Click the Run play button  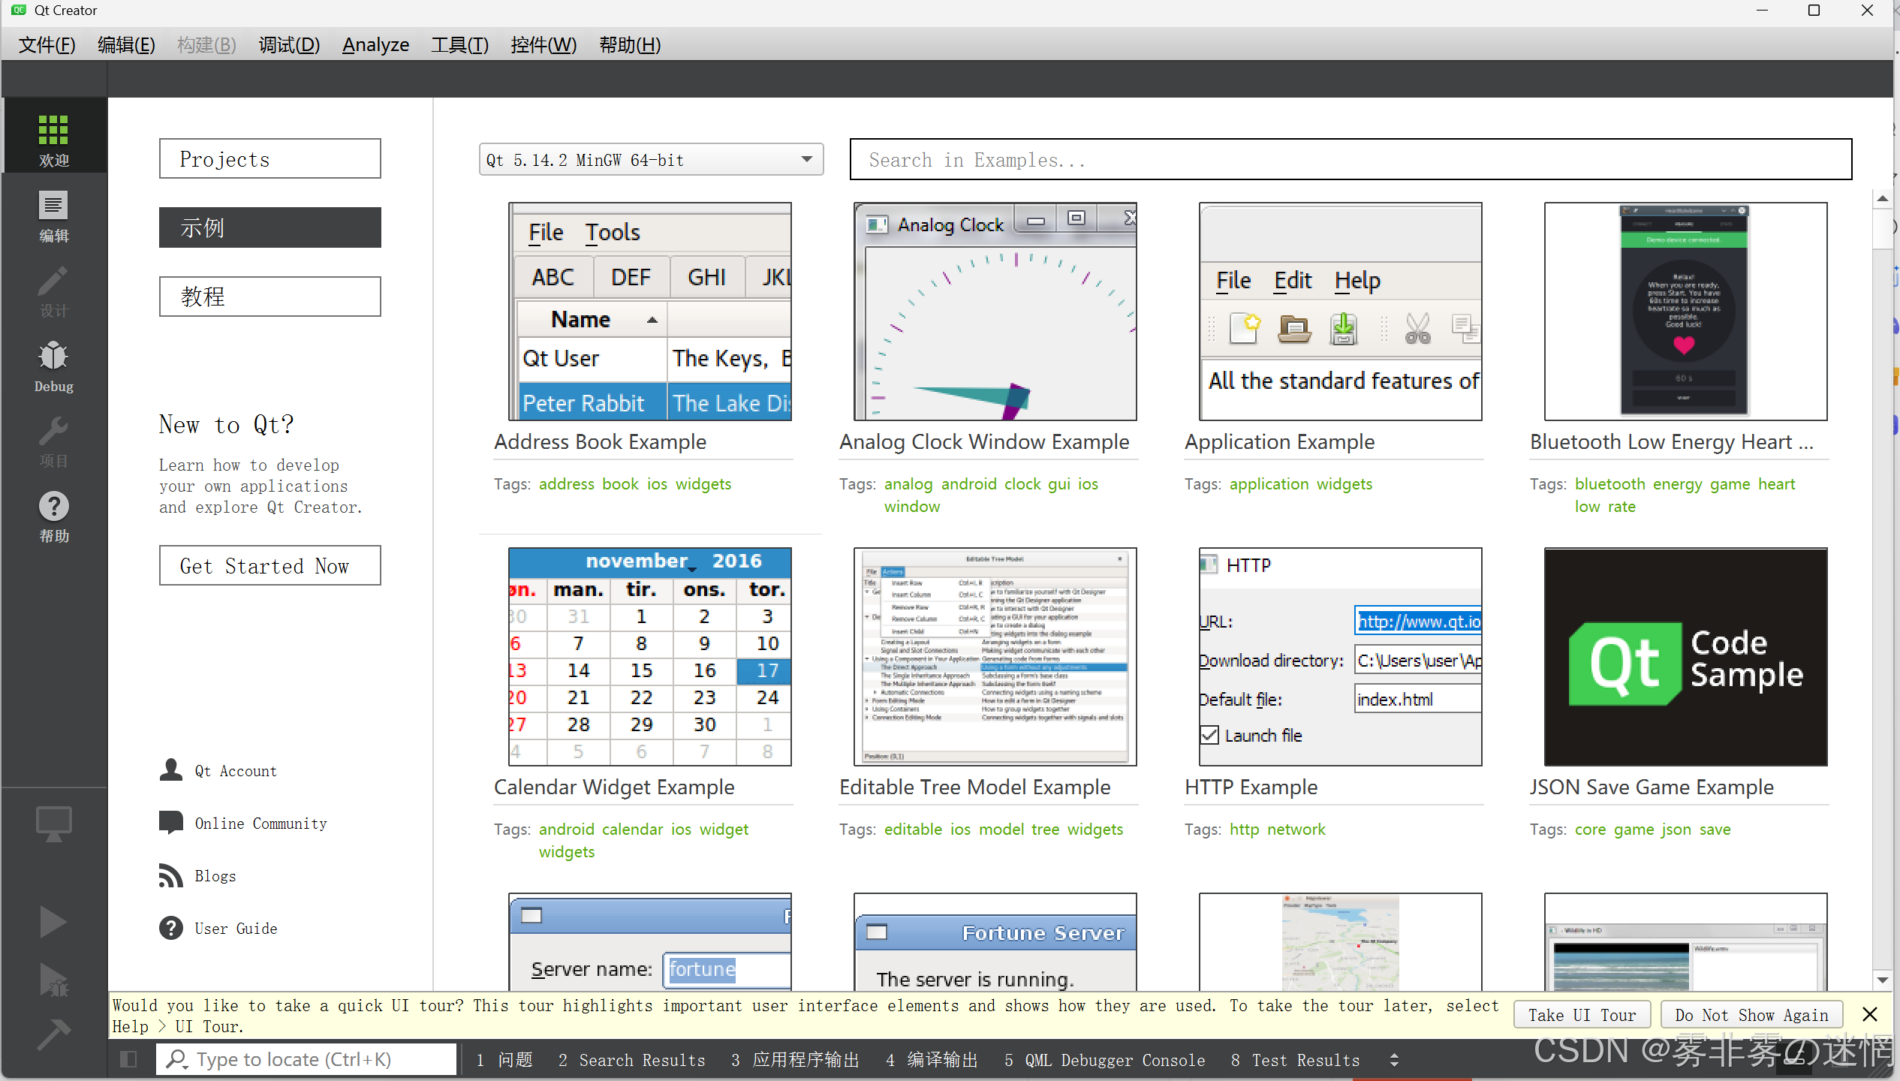(53, 922)
